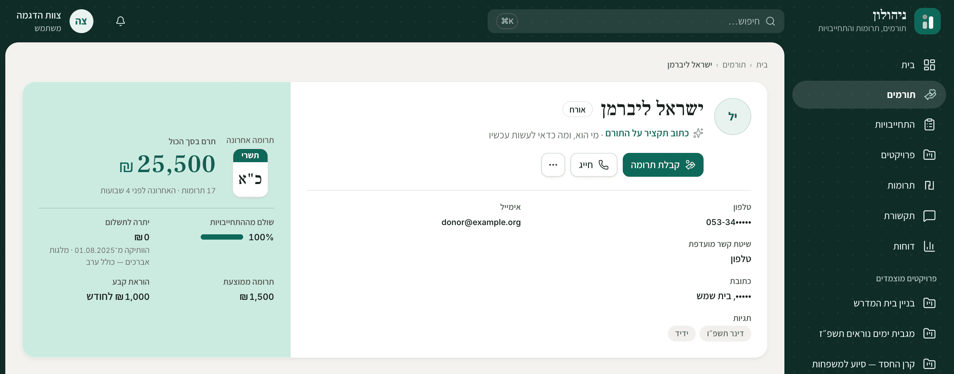Open the תקשורת sidebar item

click(869, 216)
